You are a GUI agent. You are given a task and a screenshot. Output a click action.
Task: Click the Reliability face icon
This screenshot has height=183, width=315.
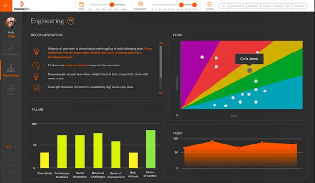(140, 4)
